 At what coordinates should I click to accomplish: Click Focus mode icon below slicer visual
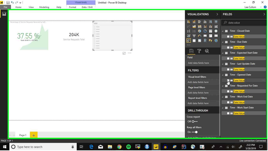(124, 53)
